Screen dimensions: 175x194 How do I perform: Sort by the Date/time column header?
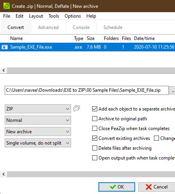154,38
